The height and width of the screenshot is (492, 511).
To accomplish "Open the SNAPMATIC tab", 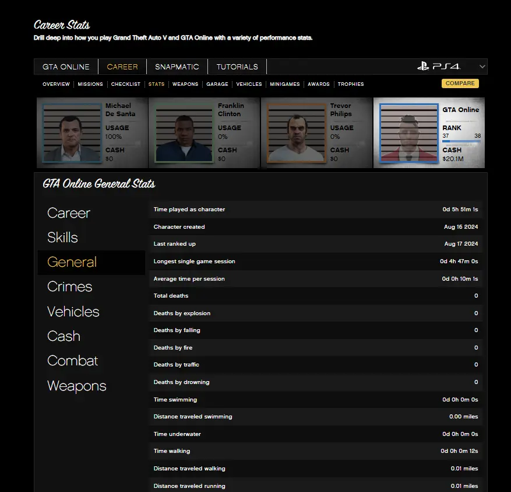I will point(177,67).
